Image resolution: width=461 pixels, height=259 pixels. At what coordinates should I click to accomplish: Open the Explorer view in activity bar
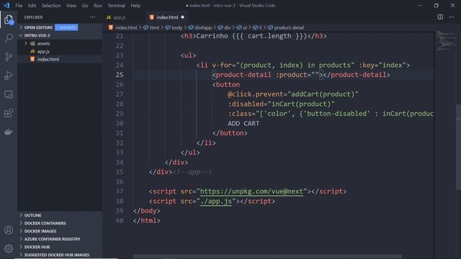(x=9, y=20)
